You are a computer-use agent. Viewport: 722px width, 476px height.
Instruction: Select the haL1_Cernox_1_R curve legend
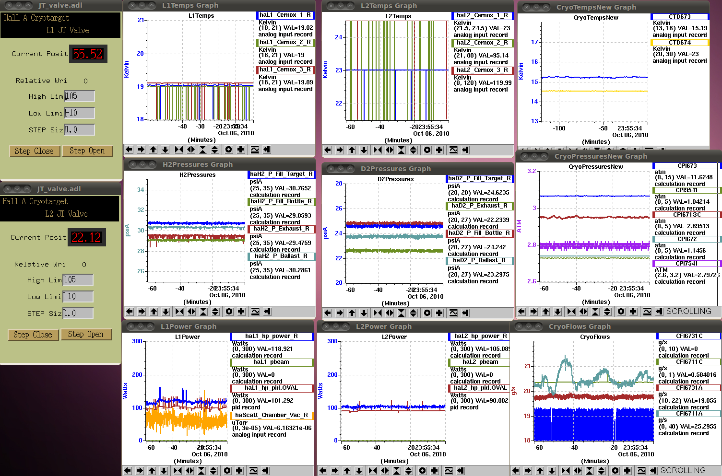[x=285, y=15]
